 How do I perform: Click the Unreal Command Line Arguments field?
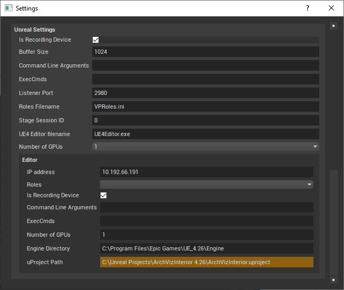205,65
